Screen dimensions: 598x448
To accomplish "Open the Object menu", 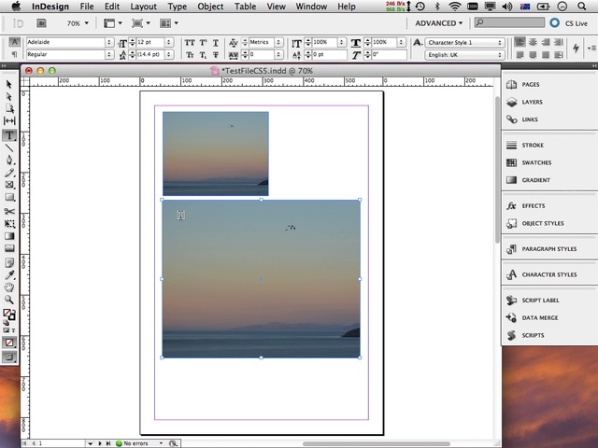I will (x=210, y=7).
